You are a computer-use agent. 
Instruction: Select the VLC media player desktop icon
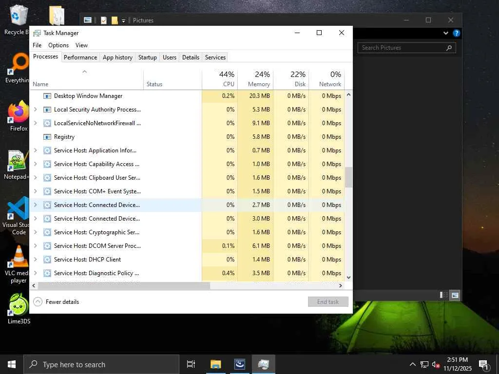18,264
